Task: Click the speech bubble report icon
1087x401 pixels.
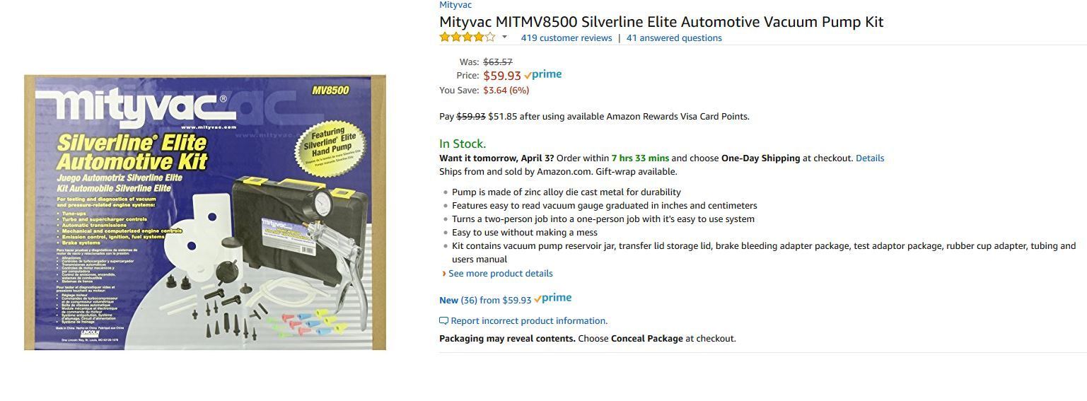Action: 443,321
